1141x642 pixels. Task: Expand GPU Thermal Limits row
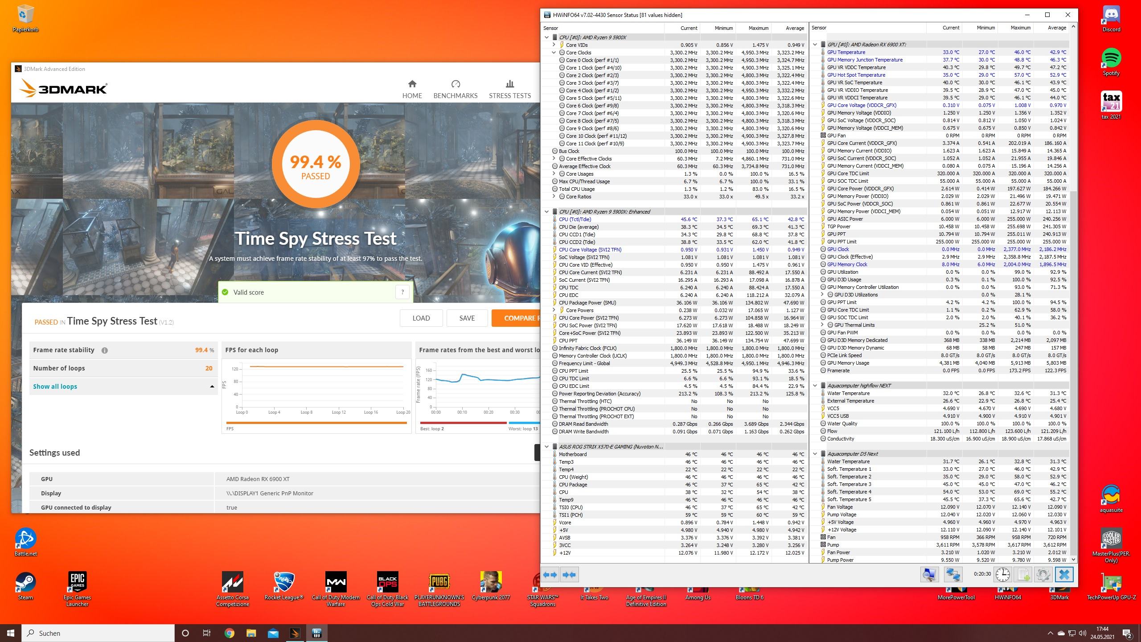(822, 325)
